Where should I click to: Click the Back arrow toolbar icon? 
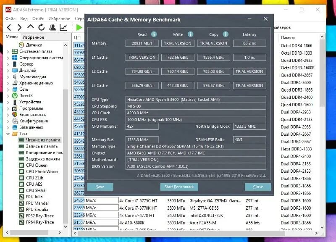pyautogui.click(x=9, y=27)
